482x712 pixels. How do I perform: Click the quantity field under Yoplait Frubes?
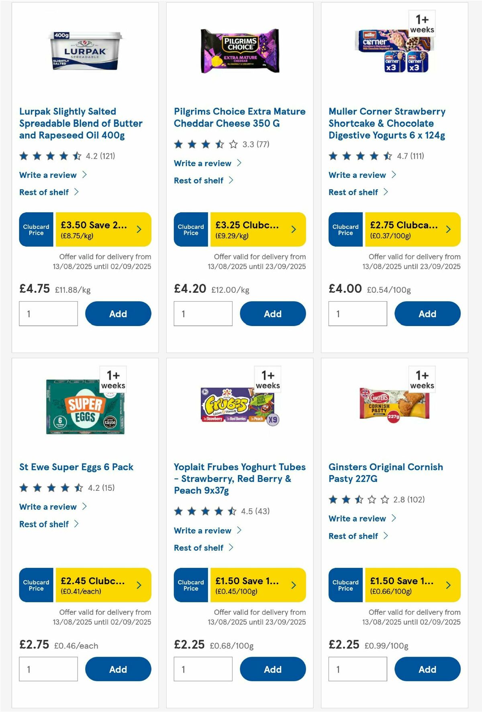[x=203, y=669]
